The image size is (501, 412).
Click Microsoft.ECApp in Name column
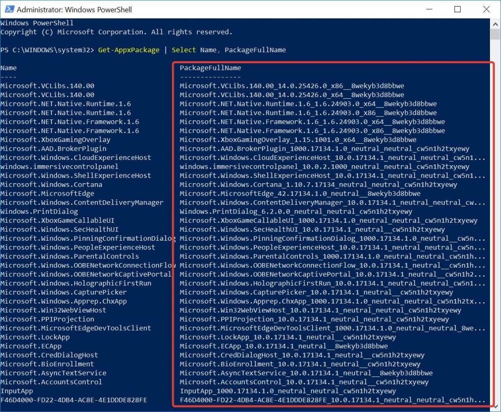pyautogui.click(x=31, y=345)
